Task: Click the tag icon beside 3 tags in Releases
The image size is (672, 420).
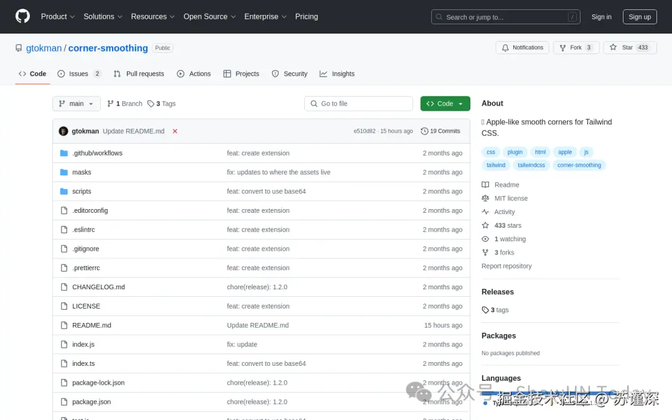Action: pyautogui.click(x=485, y=310)
